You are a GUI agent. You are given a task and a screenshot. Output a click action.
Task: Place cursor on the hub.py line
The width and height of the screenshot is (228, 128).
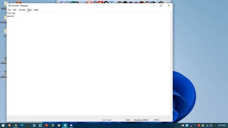11,13
